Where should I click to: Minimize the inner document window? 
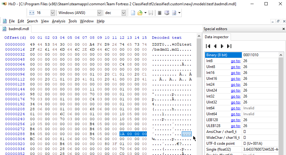pyautogui.click(x=273, y=21)
